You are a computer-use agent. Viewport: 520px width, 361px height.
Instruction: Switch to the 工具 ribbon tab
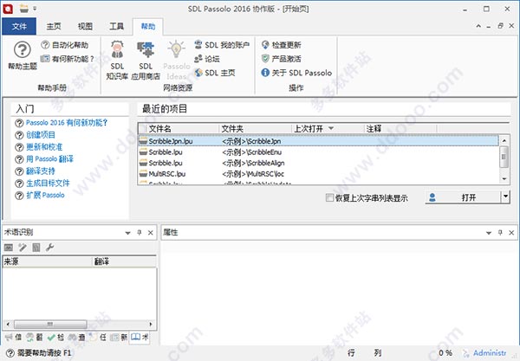[x=116, y=26]
